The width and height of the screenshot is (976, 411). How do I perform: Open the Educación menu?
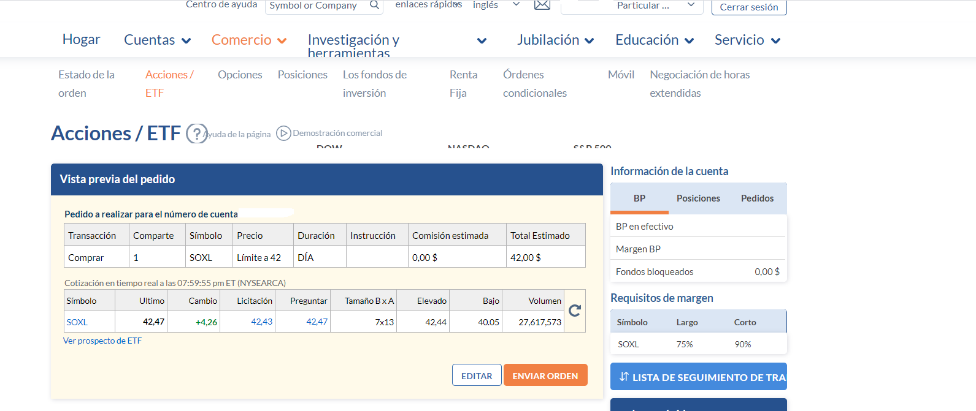point(647,40)
